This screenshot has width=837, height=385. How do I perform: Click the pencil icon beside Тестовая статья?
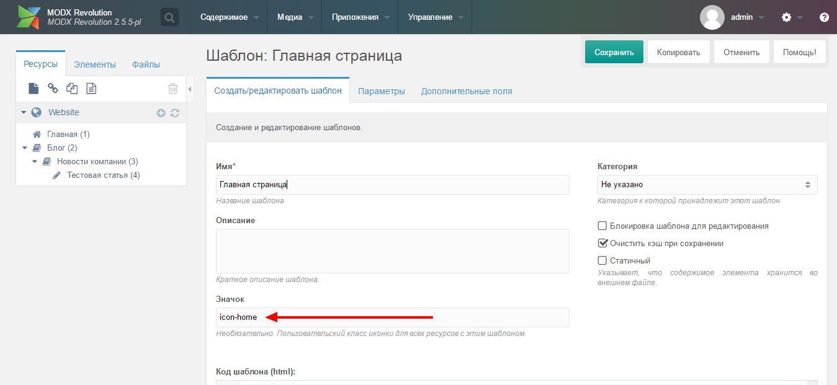(57, 175)
